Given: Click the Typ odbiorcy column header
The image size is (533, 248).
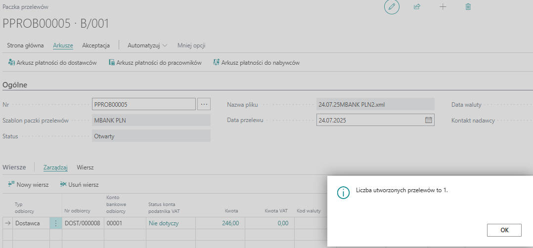Looking at the screenshot, I should pyautogui.click(x=25, y=207).
